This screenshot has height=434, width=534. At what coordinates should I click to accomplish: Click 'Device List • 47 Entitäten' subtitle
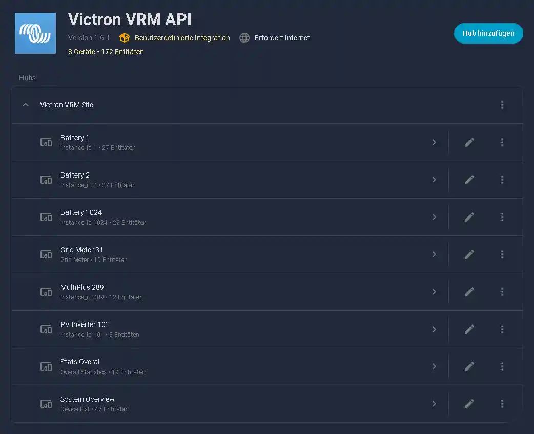pyautogui.click(x=94, y=409)
